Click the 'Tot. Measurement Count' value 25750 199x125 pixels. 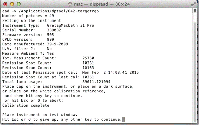(x=88, y=58)
